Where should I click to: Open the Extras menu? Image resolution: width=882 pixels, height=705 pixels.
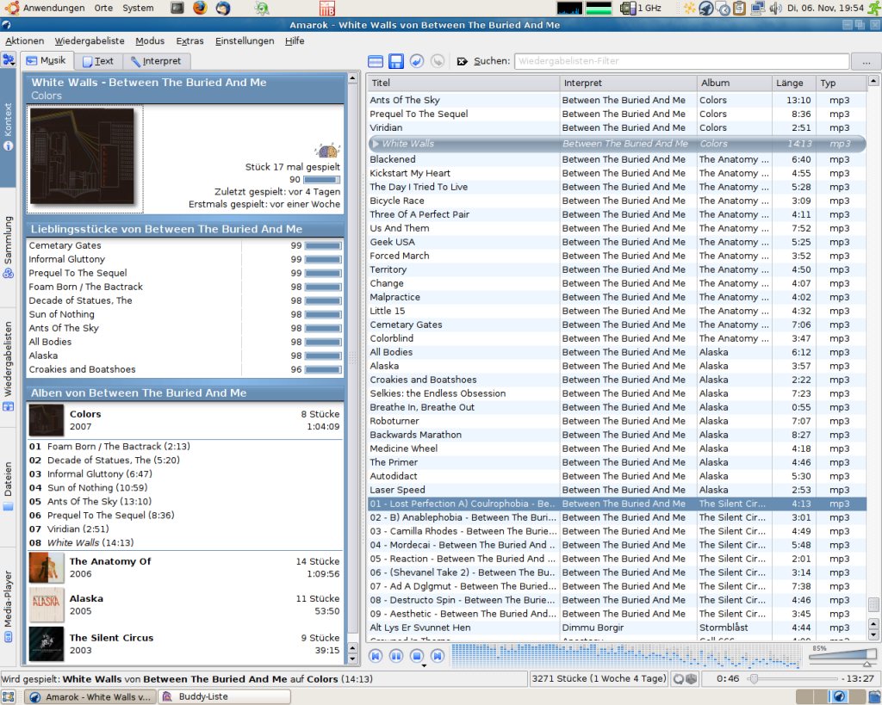189,41
